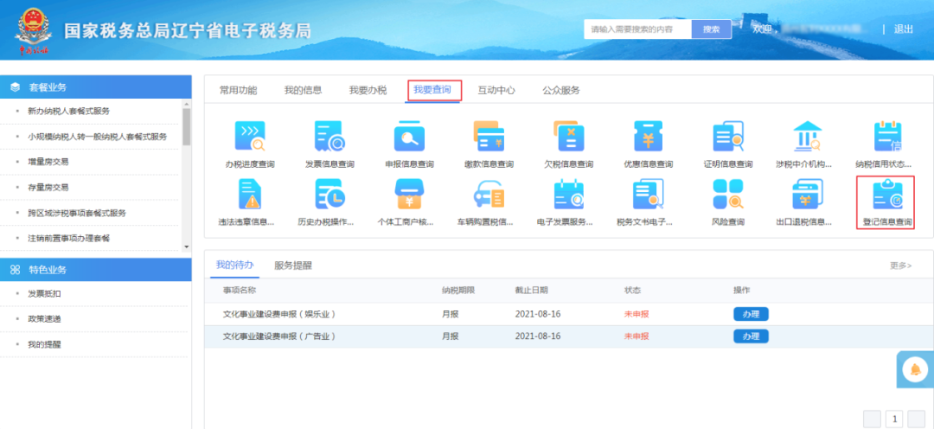Image resolution: width=934 pixels, height=429 pixels.
Task: Open 注销前置事项办理套餐
Action: (x=68, y=239)
